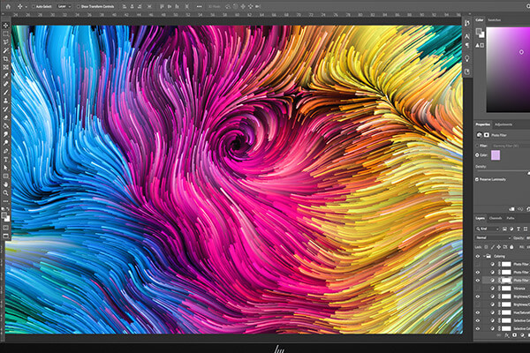Select the Move tool in the toolbox
This screenshot has height=353, width=530.
pos(6,26)
